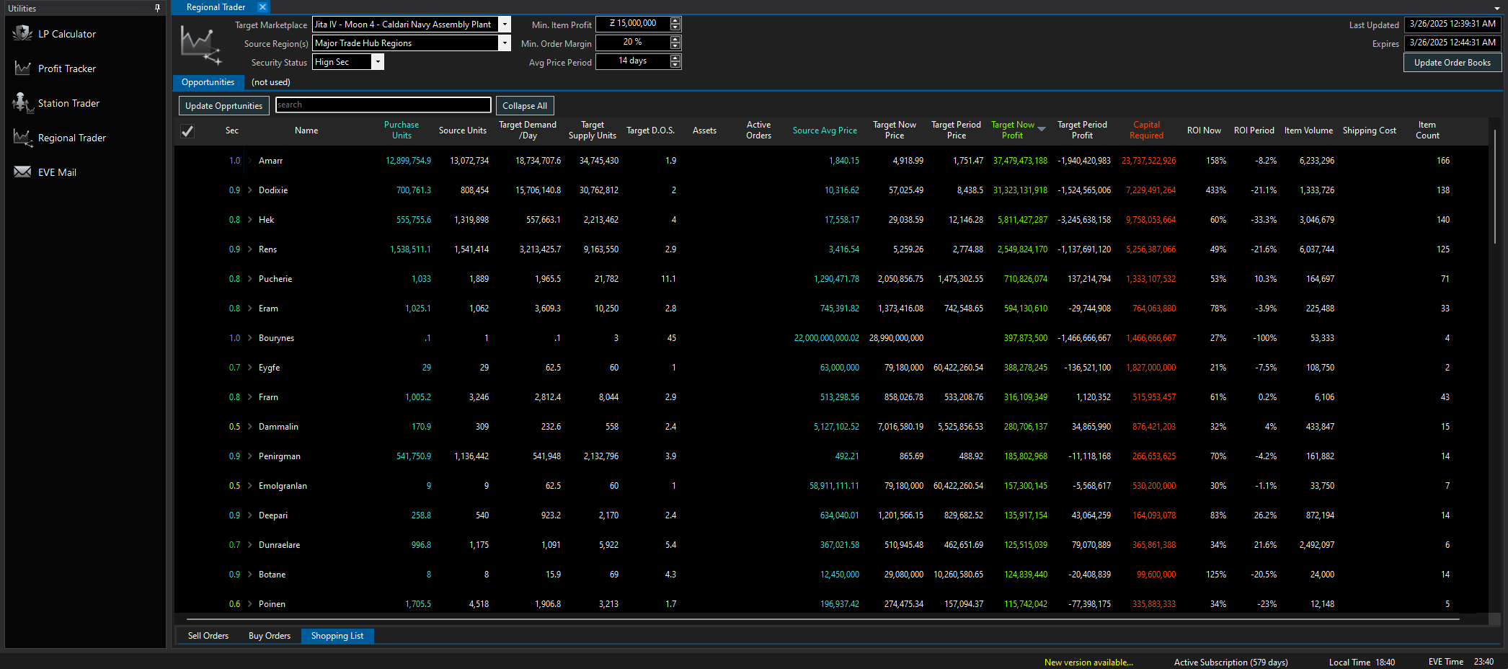This screenshot has width=1508, height=669.
Task: Decrease the Min. Order Margin percentage
Action: (675, 46)
